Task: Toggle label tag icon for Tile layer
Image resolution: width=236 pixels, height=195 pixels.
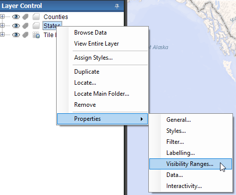Action: (26, 35)
